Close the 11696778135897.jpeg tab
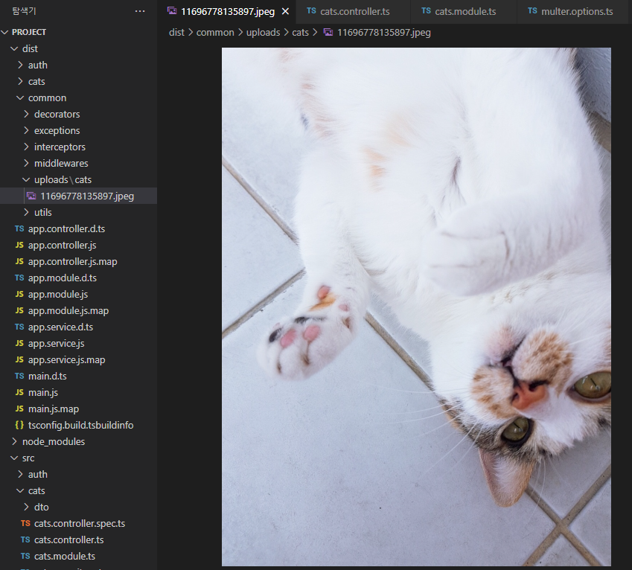Image resolution: width=632 pixels, height=570 pixels. tap(285, 11)
